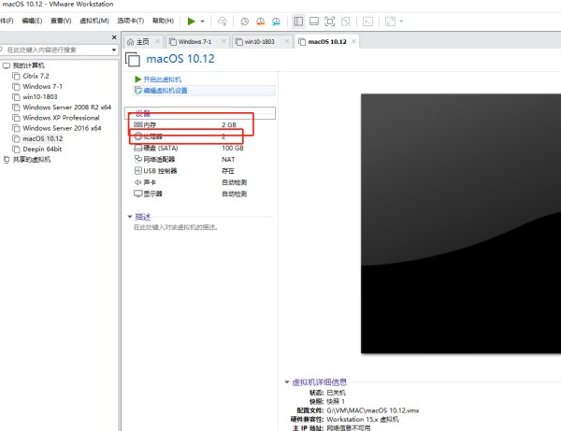The width and height of the screenshot is (561, 431).
Task: Close the macOS 10.12 tab
Action: tap(353, 41)
